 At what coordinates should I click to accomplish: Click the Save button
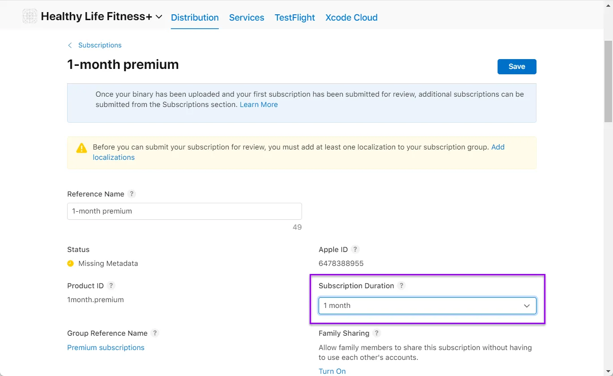[x=517, y=66]
